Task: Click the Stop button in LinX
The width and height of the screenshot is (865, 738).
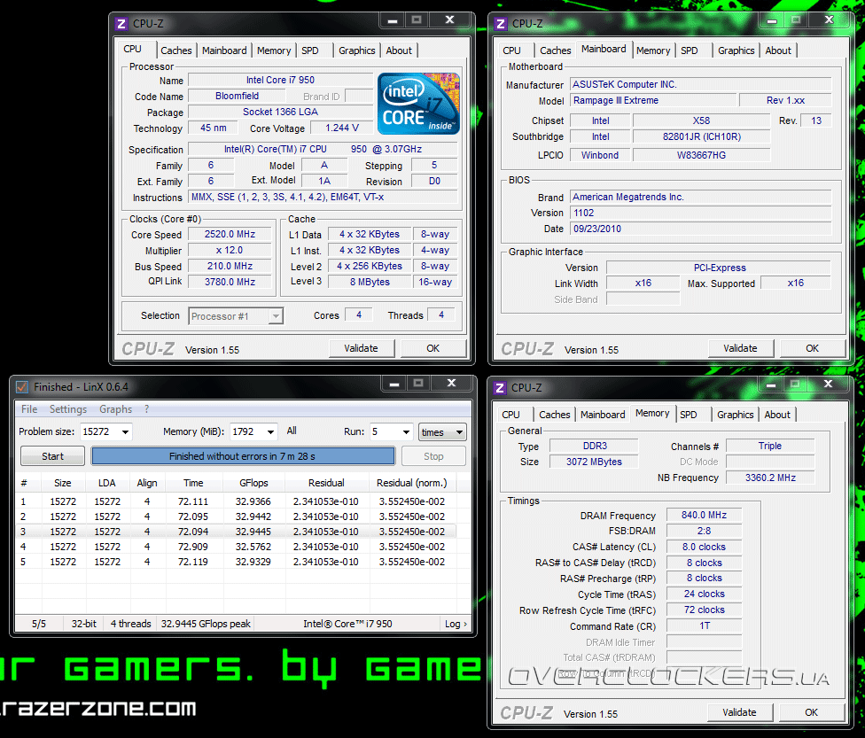Action: tap(433, 456)
